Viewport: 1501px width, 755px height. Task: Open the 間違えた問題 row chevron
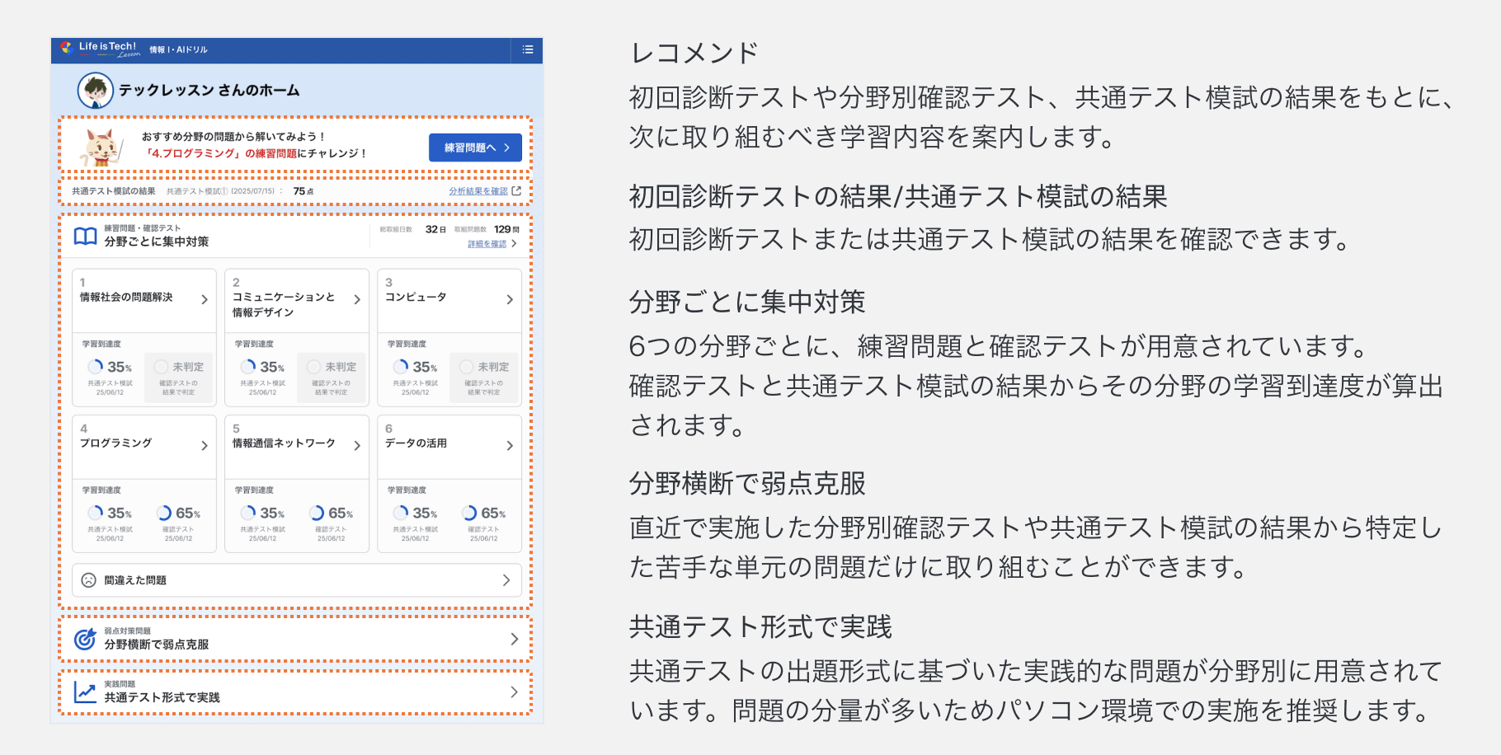coord(506,580)
